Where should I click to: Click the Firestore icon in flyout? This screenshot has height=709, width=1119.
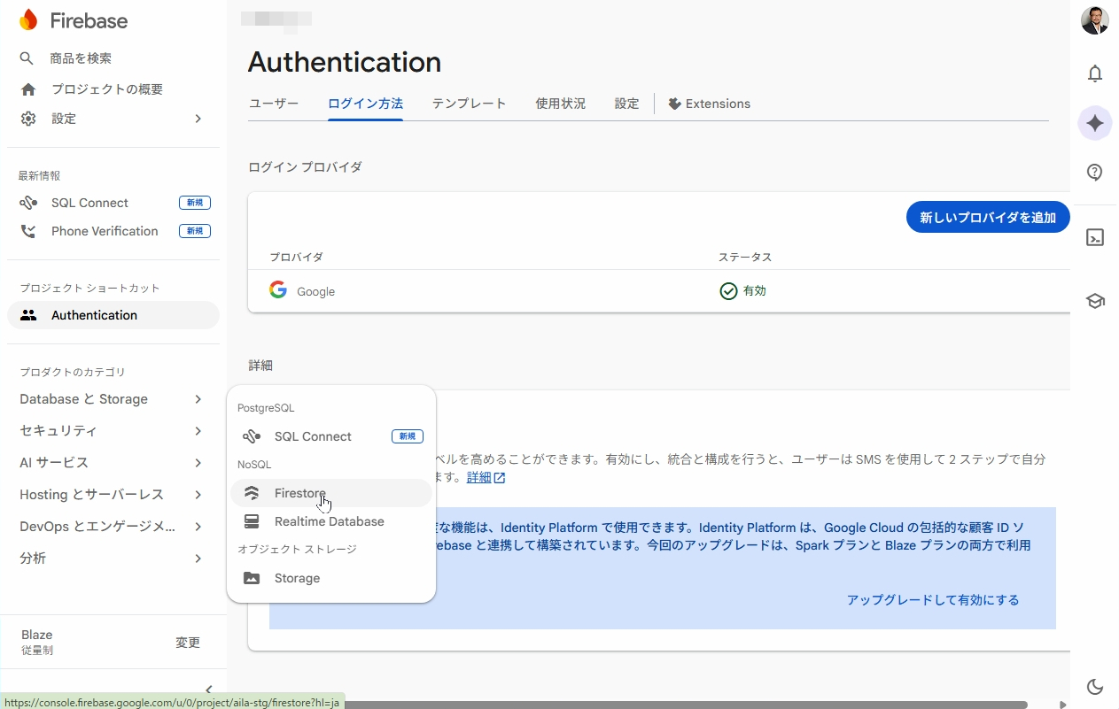252,493
